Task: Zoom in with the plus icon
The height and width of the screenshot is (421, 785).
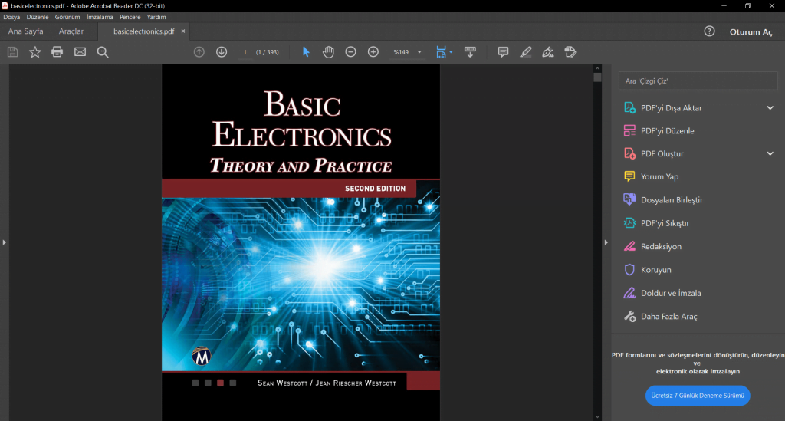Action: pyautogui.click(x=373, y=52)
